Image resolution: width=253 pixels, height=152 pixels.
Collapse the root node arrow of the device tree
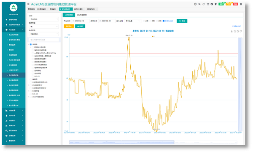(x=29, y=44)
